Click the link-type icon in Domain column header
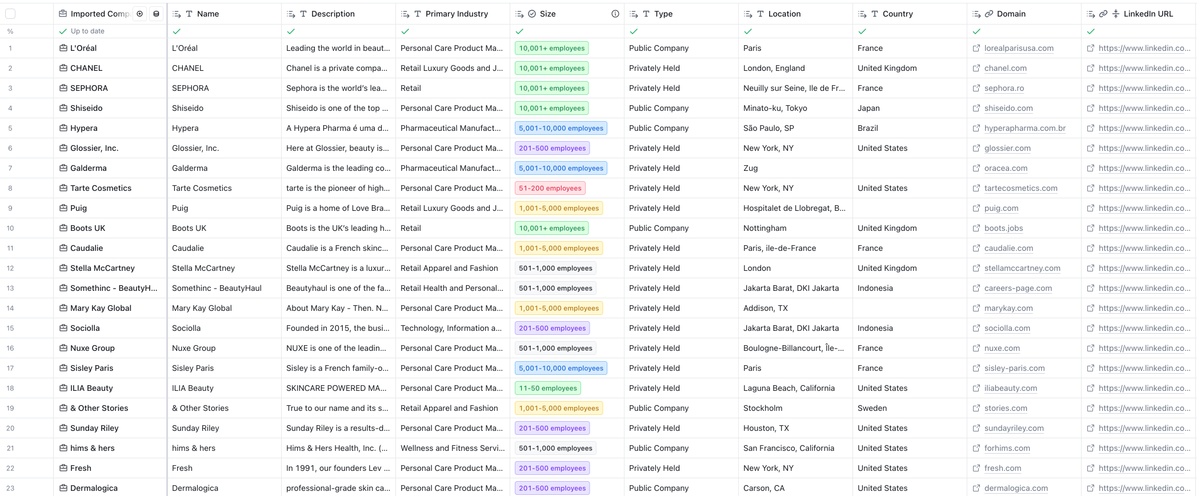 coord(989,14)
